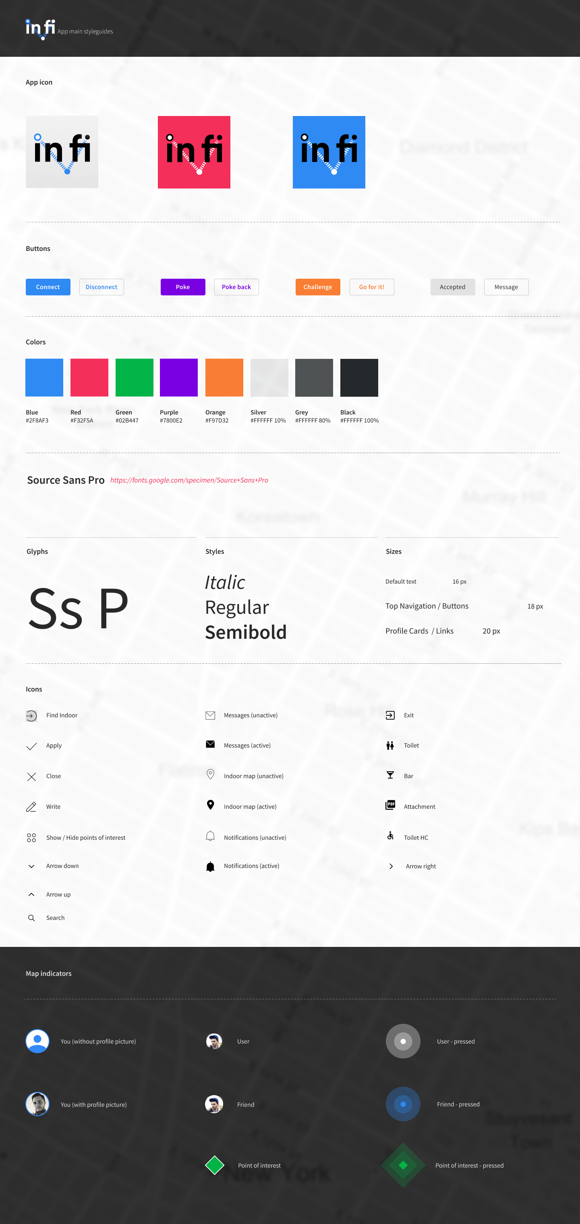Click the 'Profile Cards / Links' size label
The width and height of the screenshot is (580, 1224).
coord(419,631)
